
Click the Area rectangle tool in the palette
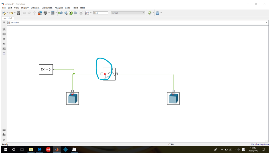(x=4, y=54)
